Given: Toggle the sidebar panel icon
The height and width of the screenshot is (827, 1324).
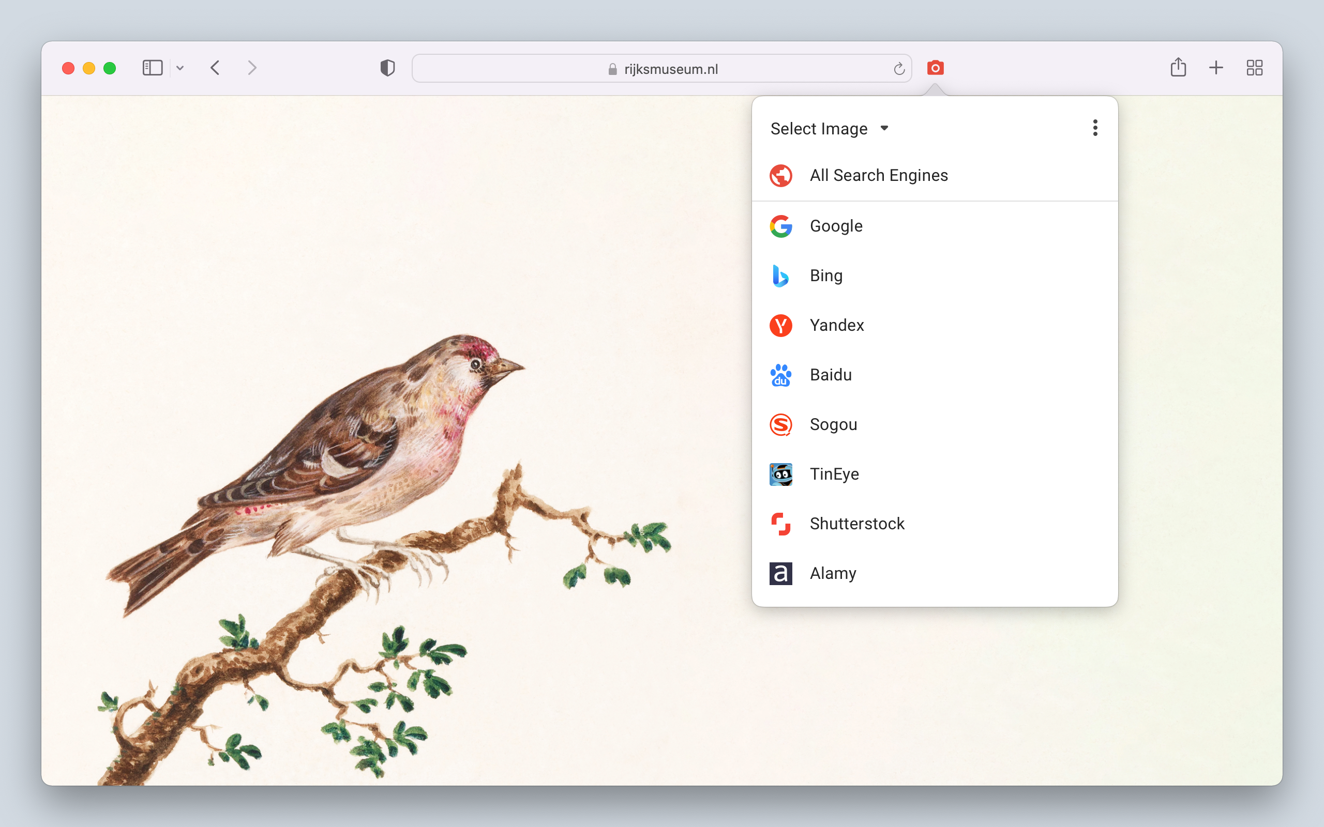Looking at the screenshot, I should point(152,68).
